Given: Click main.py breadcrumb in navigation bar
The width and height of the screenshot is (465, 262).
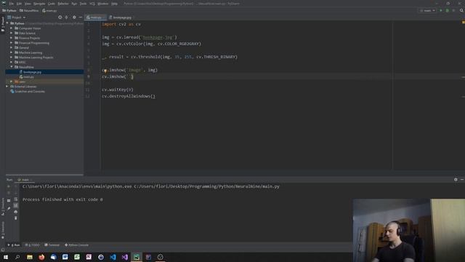Looking at the screenshot, I should tap(49, 11).
